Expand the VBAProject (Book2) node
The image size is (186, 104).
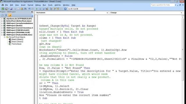tap(2, 26)
